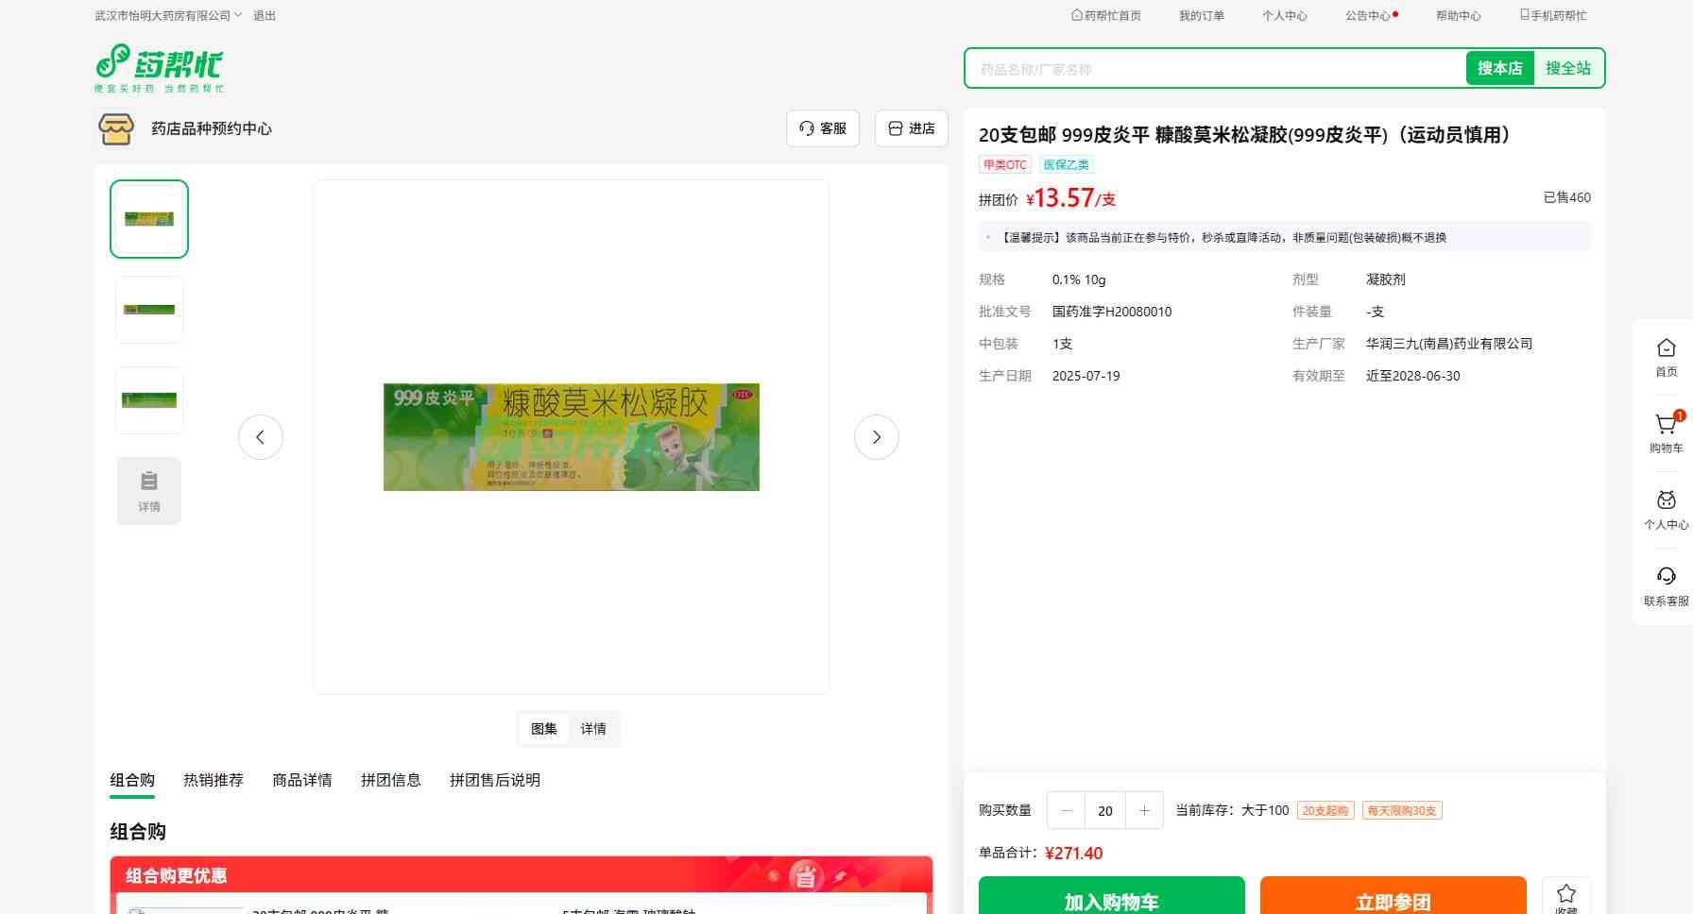1693x914 pixels.
Task: Go to the previous product image
Action: (261, 437)
